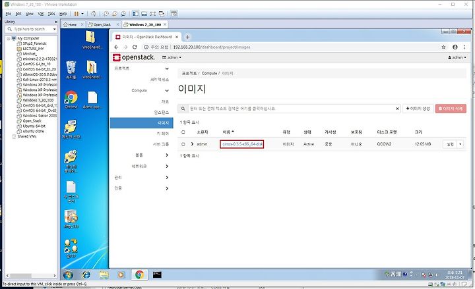The height and width of the screenshot is (289, 475).
Task: Check the select-all images checkbox
Action: (x=183, y=132)
